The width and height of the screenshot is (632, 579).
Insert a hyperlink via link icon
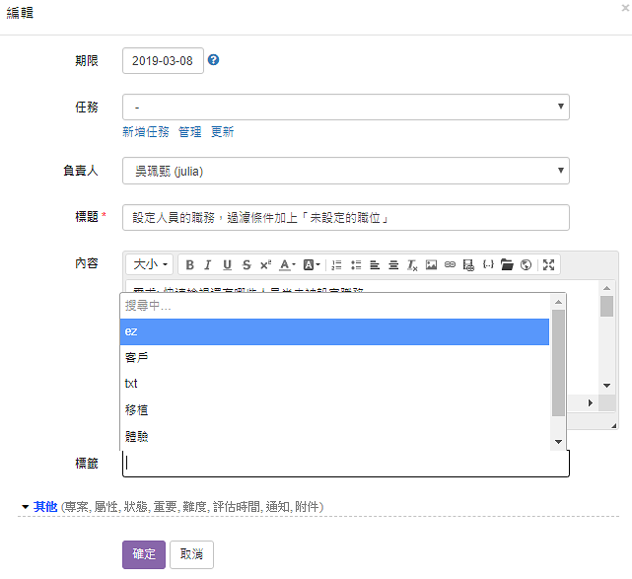pyautogui.click(x=450, y=264)
